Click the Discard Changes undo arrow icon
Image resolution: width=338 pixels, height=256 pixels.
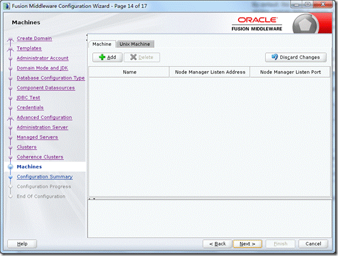coord(275,57)
